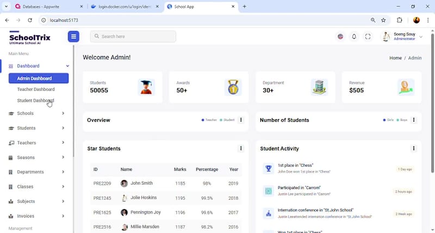Collapse the Dashboard menu section
The image size is (435, 233).
pos(67,66)
